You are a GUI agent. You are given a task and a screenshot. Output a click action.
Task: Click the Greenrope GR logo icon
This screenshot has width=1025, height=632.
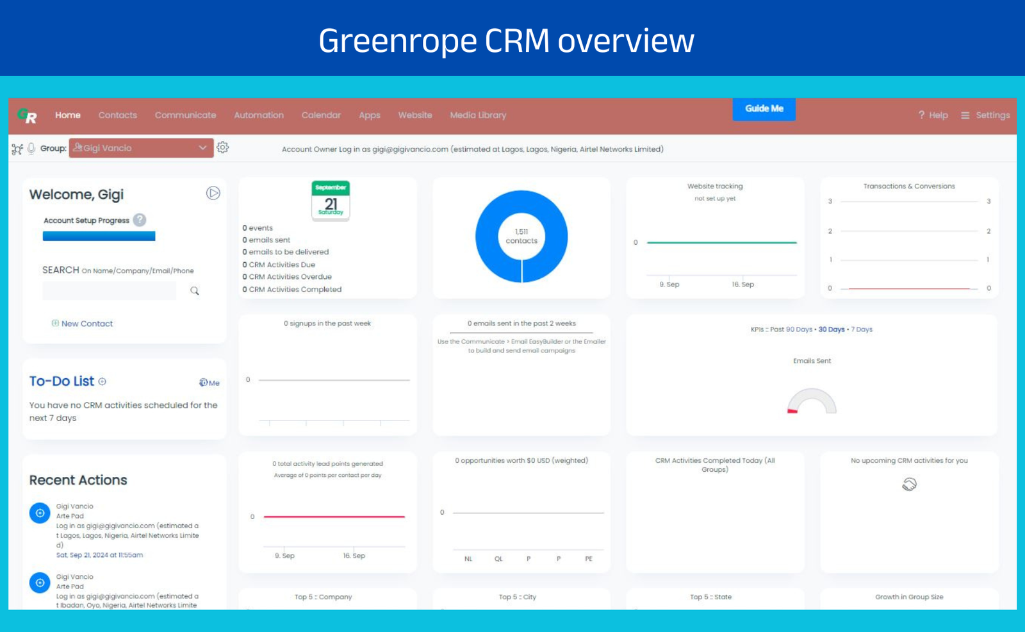[28, 115]
